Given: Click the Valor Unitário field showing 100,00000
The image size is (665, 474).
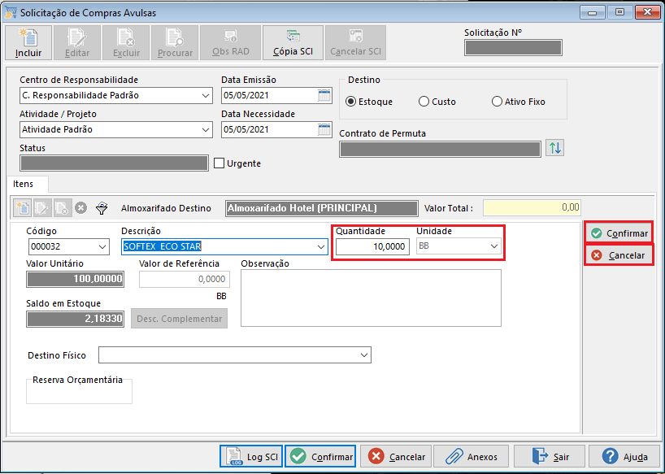Looking at the screenshot, I should tap(75, 279).
